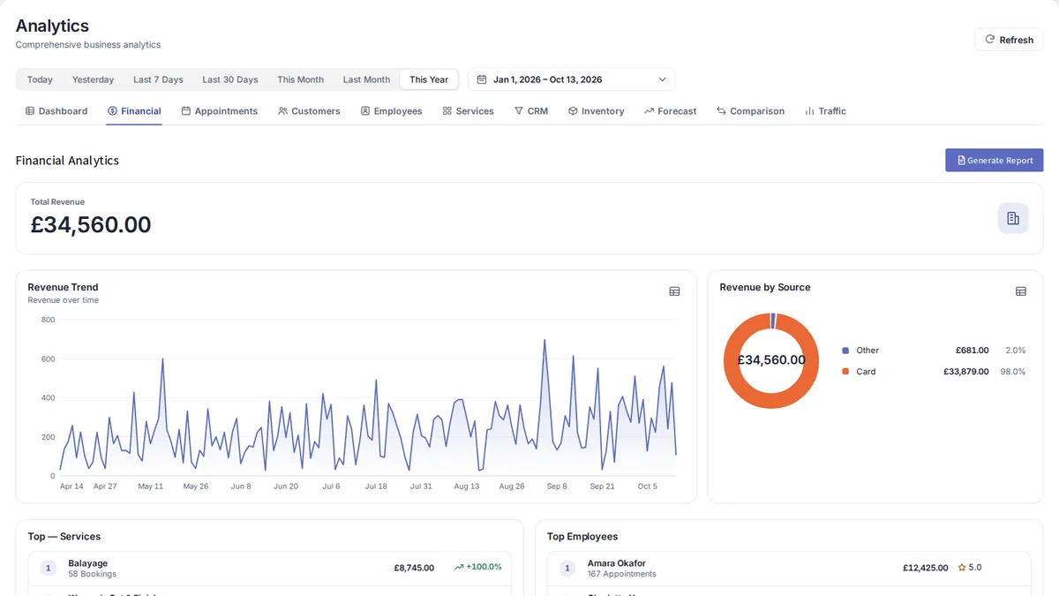Screen dimensions: 1059x596
Task: Click the Amara Okafor employee name
Action: click(x=617, y=563)
